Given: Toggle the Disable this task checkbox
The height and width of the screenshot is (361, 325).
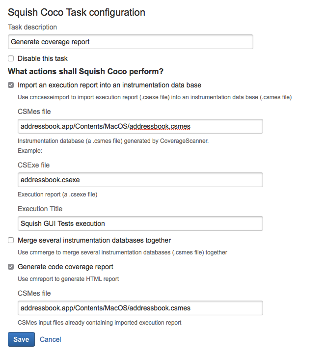Looking at the screenshot, I should coord(11,58).
